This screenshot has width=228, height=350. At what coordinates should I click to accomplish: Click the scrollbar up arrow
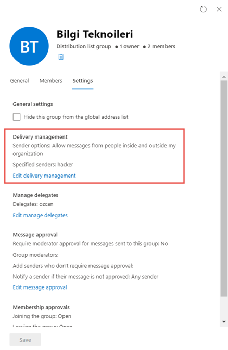click(224, 77)
